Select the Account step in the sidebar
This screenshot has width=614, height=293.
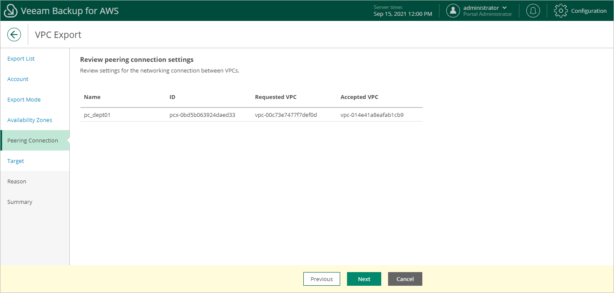[18, 79]
